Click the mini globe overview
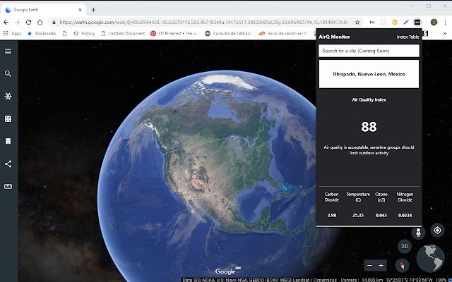Viewport: 452px width, 282px height. tap(430, 259)
